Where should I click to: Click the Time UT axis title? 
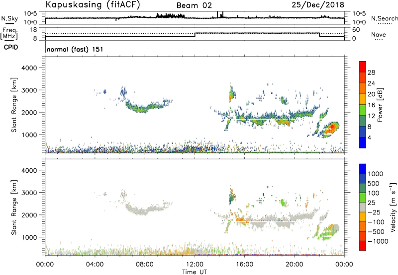click(x=195, y=272)
